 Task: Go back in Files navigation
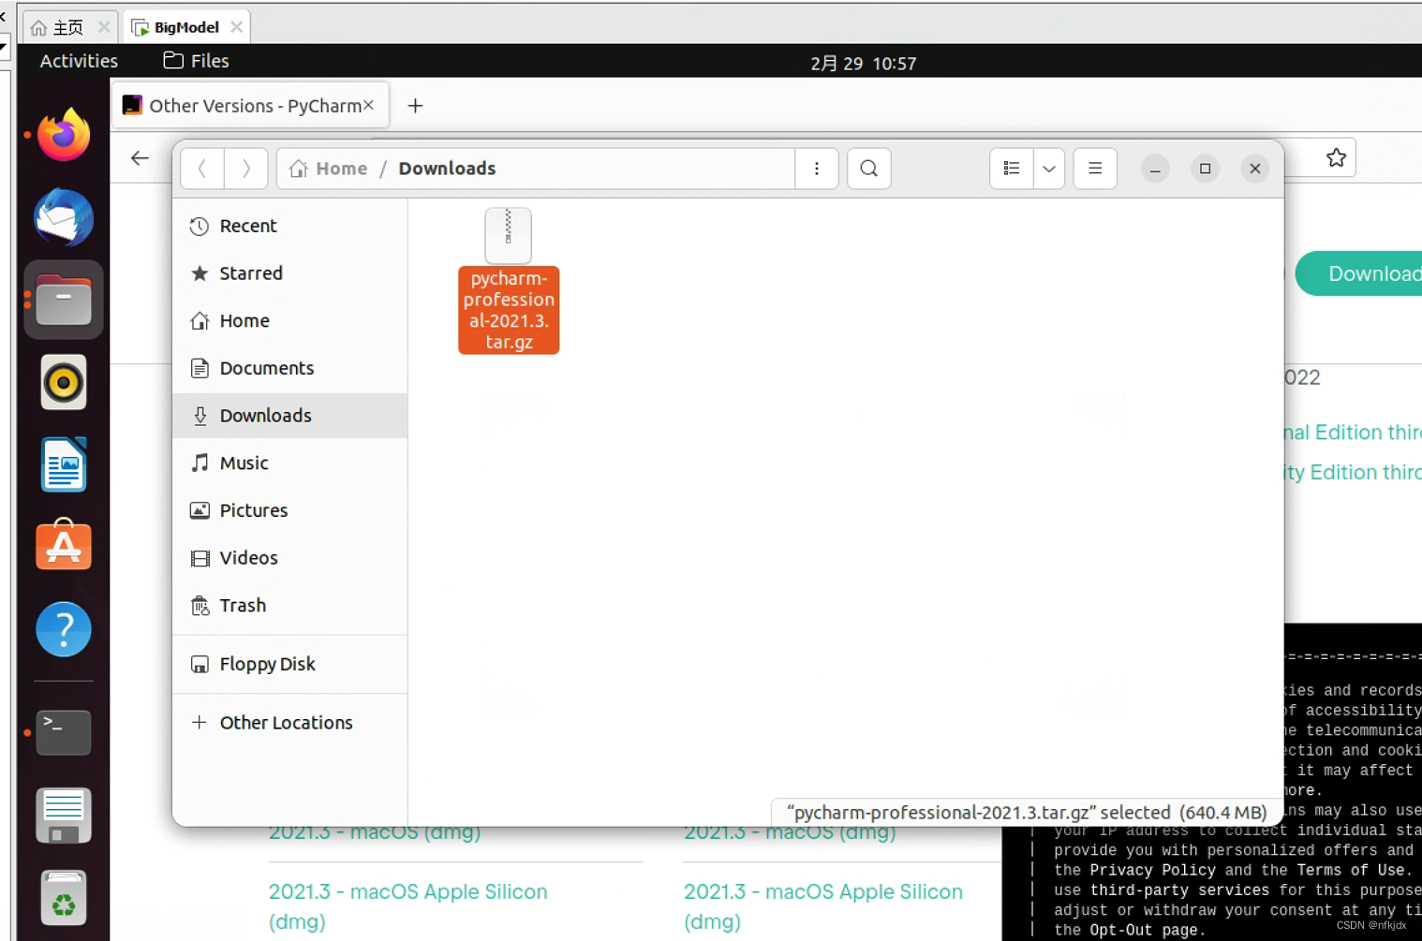[x=202, y=169]
